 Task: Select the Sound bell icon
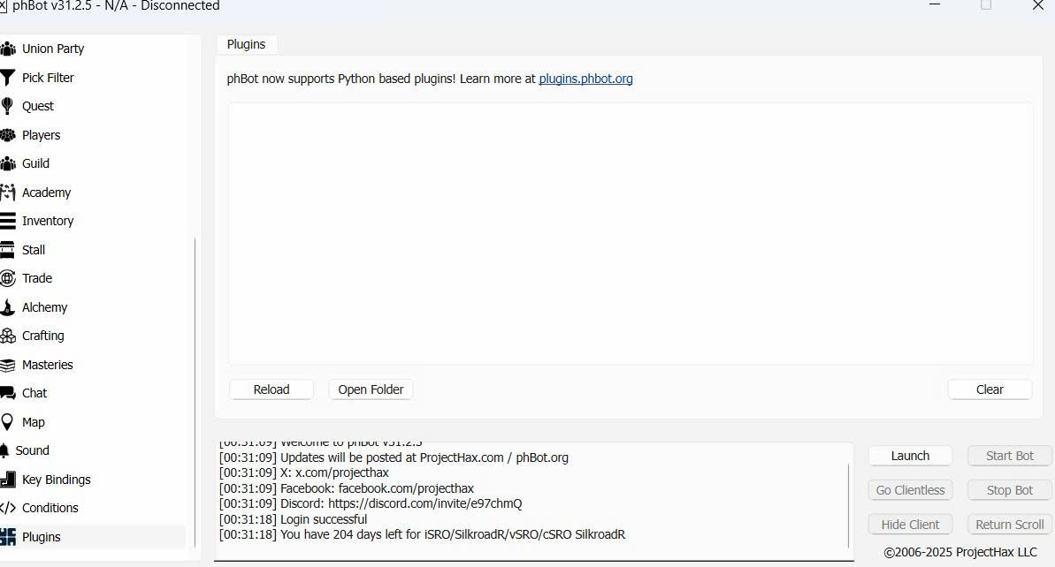[5, 450]
